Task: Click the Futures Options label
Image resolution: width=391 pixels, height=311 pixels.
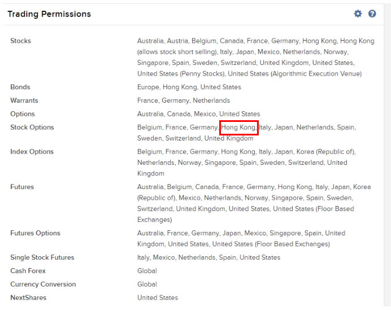Action: click(36, 233)
